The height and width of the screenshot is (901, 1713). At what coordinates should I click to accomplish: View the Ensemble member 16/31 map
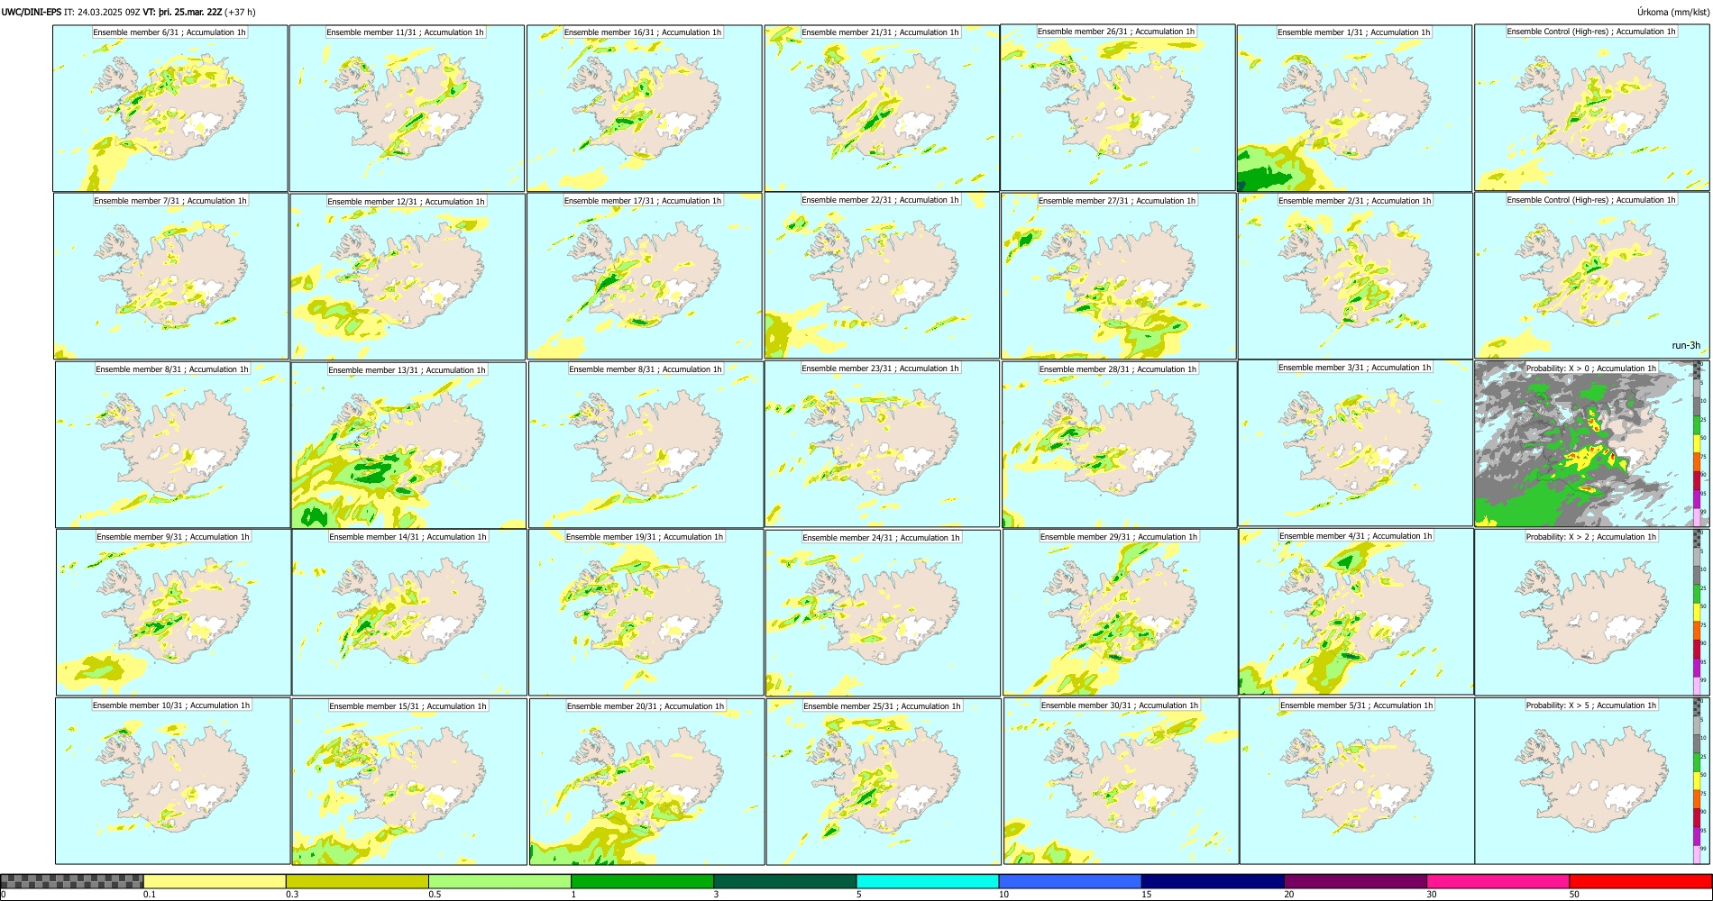click(x=644, y=108)
